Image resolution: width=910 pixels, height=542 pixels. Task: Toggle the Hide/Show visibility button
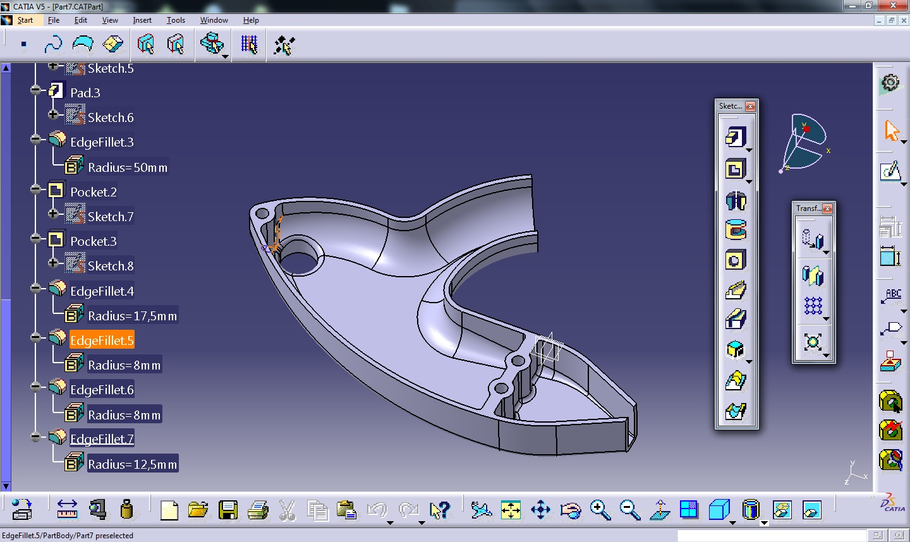click(x=782, y=510)
